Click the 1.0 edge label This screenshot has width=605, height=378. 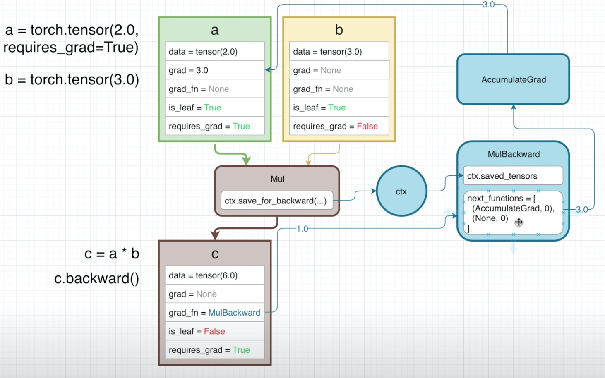302,229
